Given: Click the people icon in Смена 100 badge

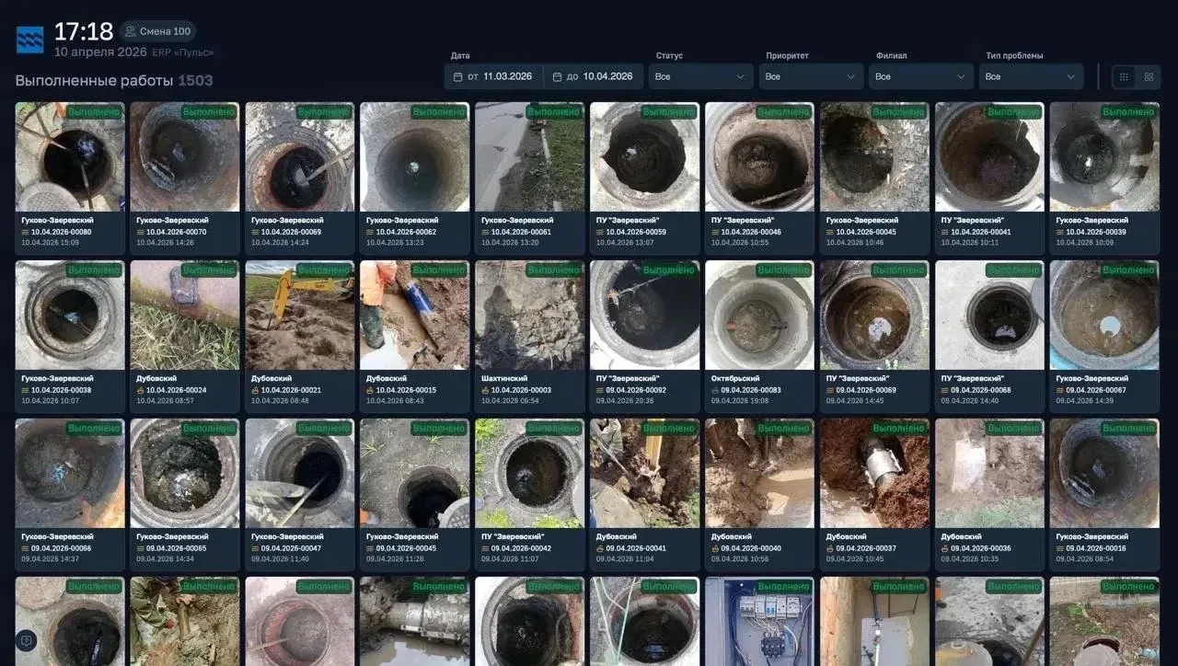Looking at the screenshot, I should 131,31.
